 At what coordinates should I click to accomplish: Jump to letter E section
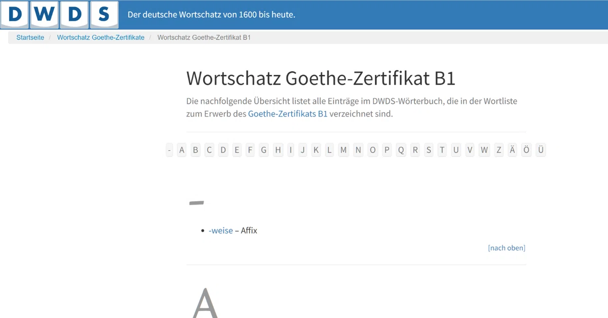[x=237, y=150]
